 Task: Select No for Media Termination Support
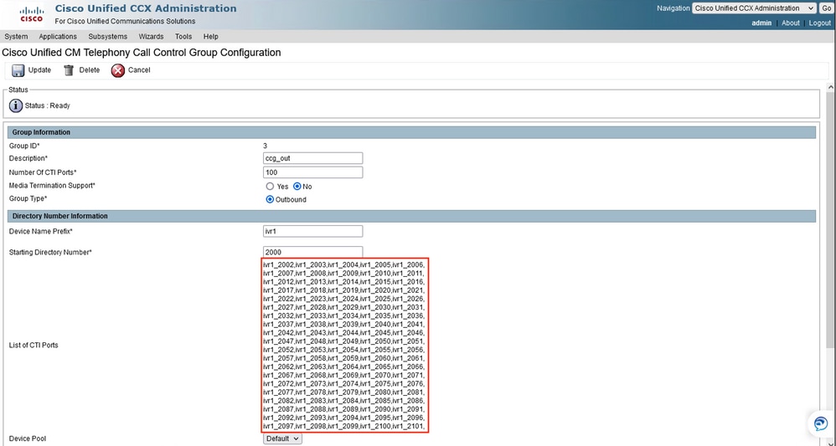coord(297,187)
